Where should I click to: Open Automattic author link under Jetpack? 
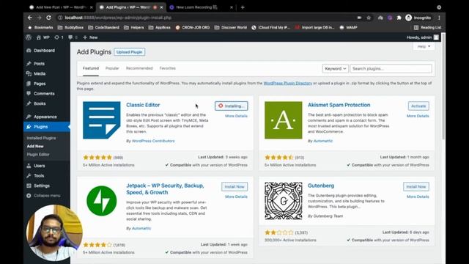pyautogui.click(x=141, y=228)
